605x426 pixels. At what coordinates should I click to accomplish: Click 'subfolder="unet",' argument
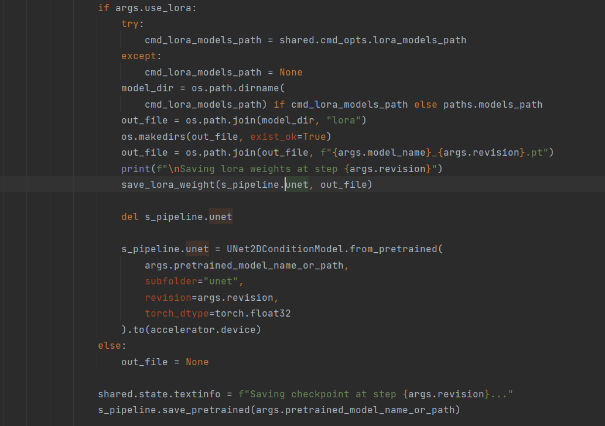(194, 281)
